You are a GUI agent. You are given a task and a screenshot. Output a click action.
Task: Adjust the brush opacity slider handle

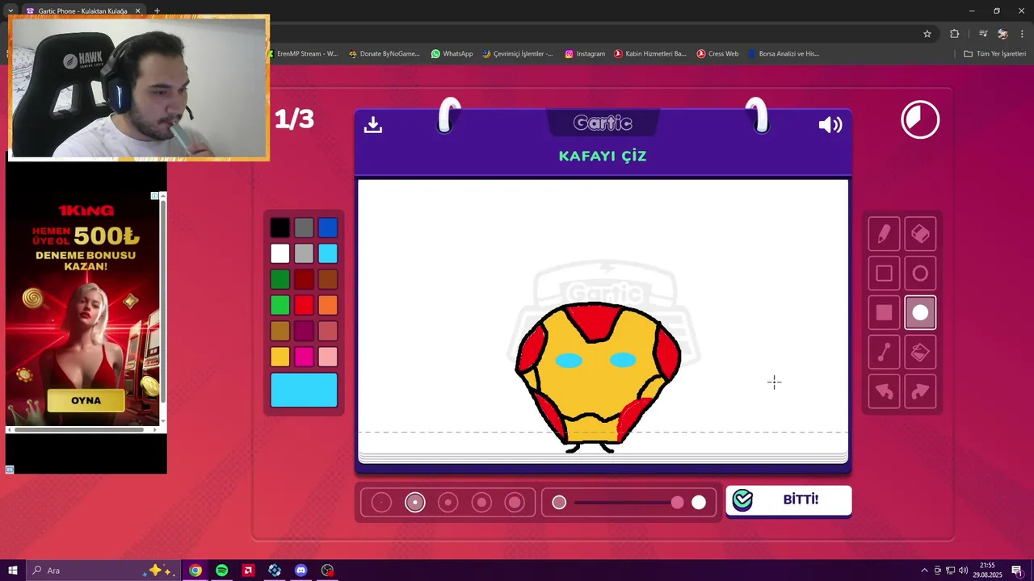(x=677, y=503)
